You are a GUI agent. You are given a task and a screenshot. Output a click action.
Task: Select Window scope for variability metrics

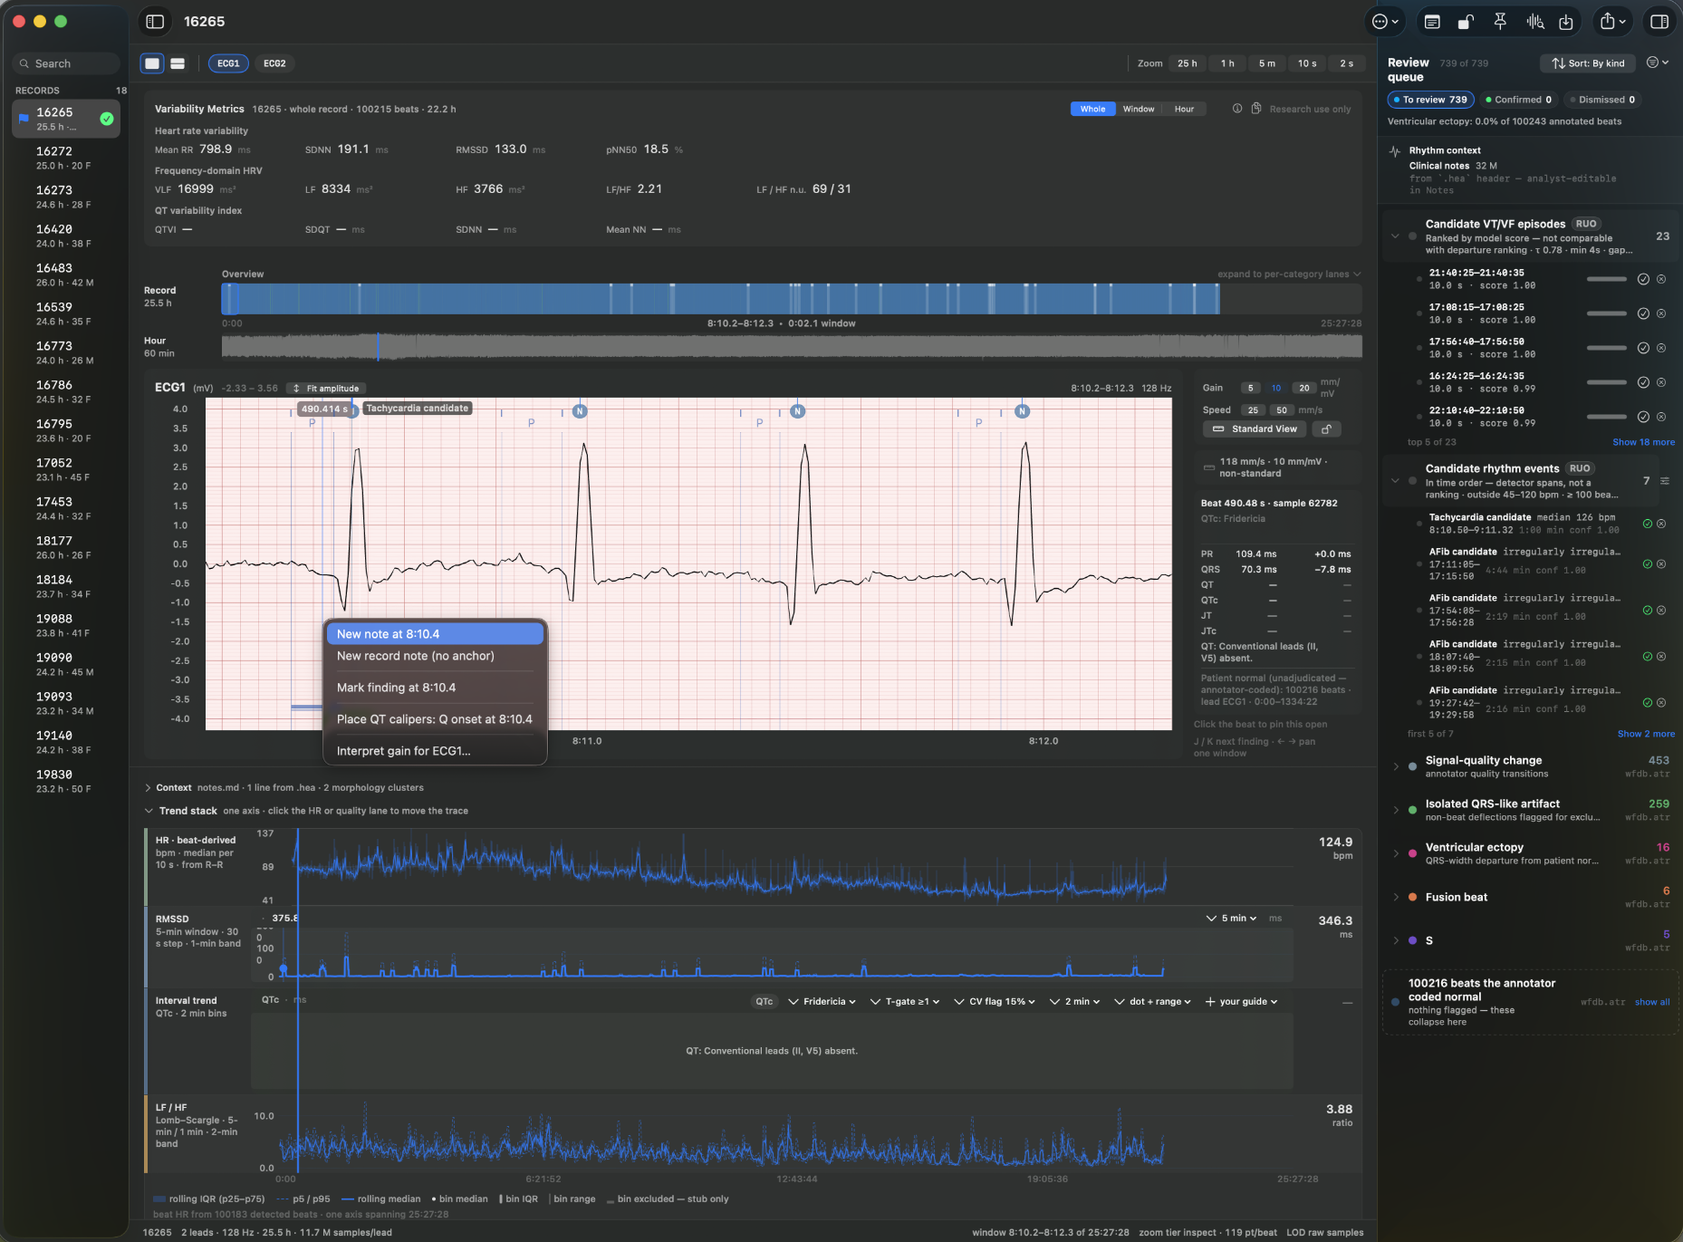click(x=1139, y=109)
